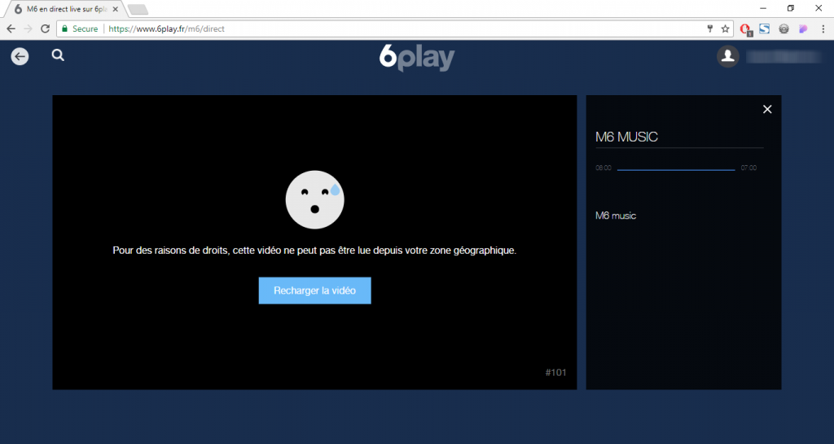834x444 pixels.
Task: Click the 6play logo
Action: [417, 58]
